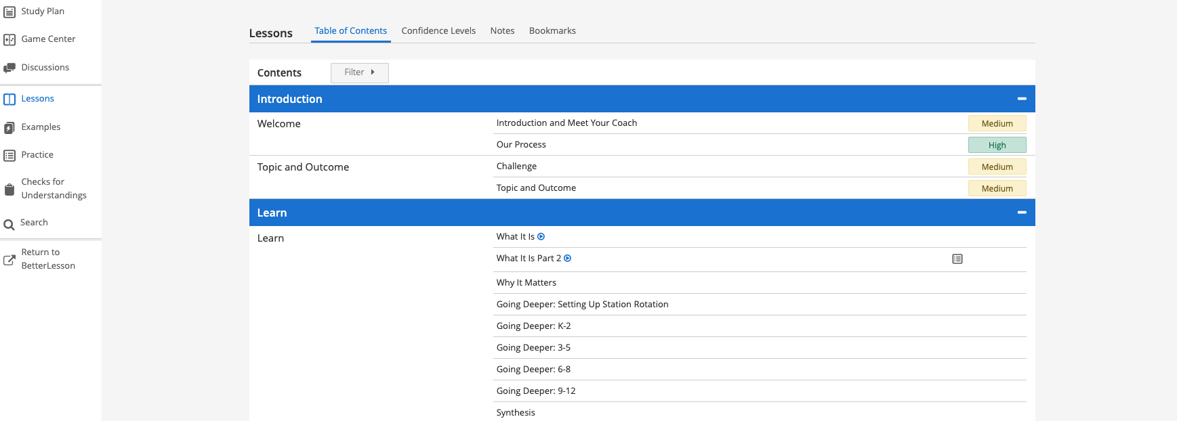Open the Filter dropdown
Viewport: 1177px width, 421px height.
click(x=359, y=72)
